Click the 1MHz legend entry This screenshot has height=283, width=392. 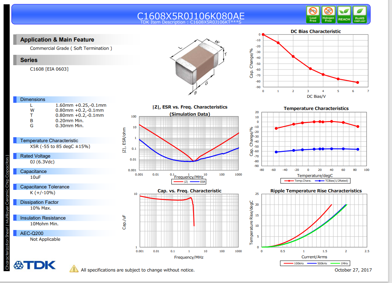[339, 263]
